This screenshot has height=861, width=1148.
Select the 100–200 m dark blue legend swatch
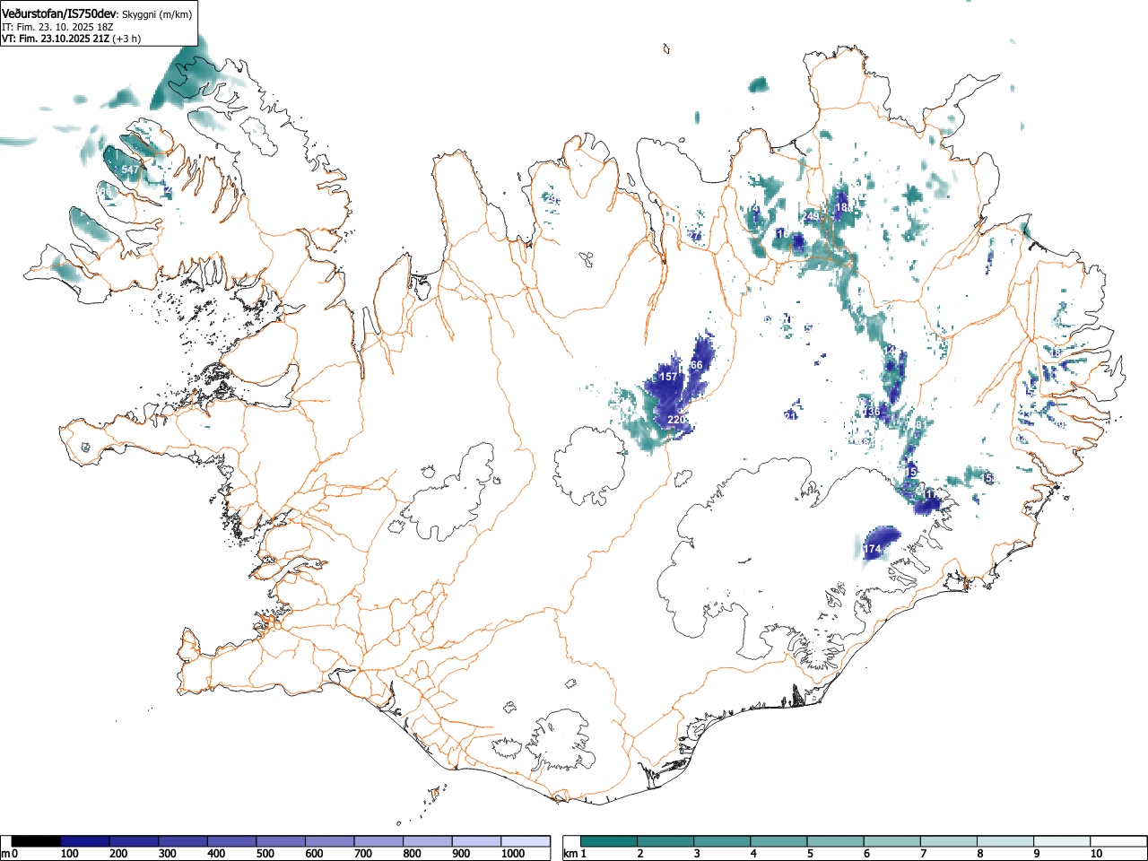[x=85, y=841]
